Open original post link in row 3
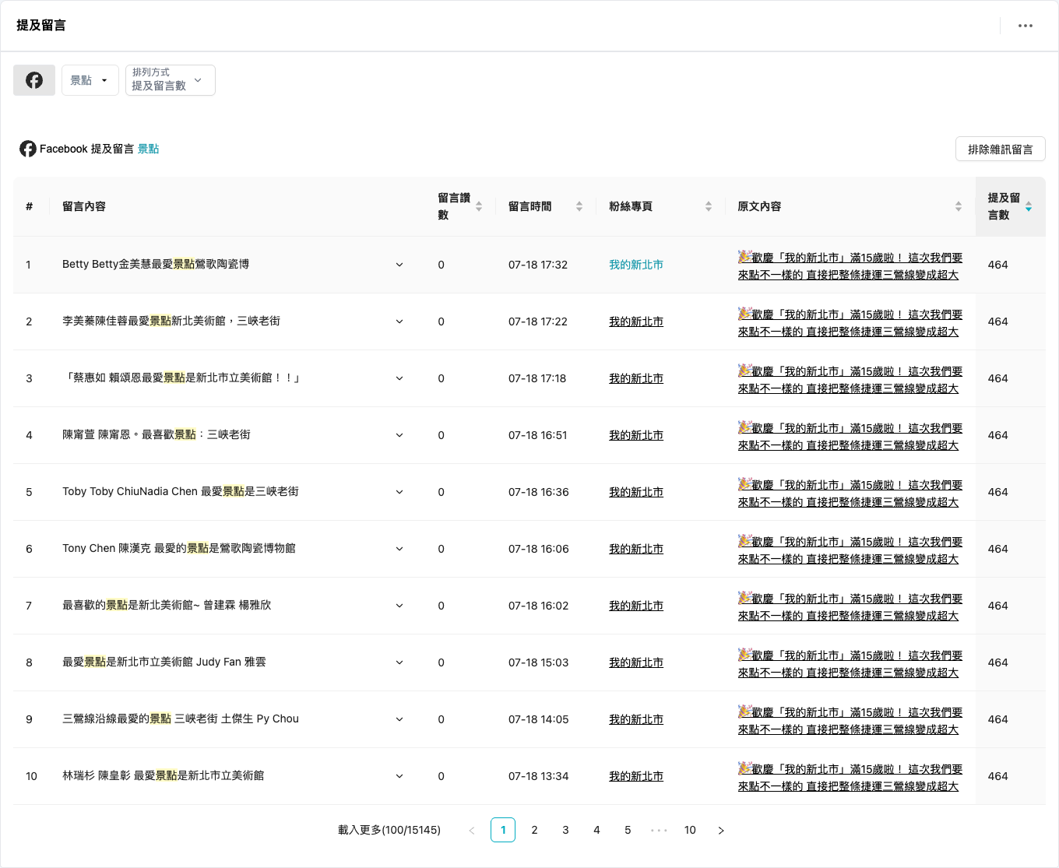This screenshot has width=1059, height=868. (850, 379)
